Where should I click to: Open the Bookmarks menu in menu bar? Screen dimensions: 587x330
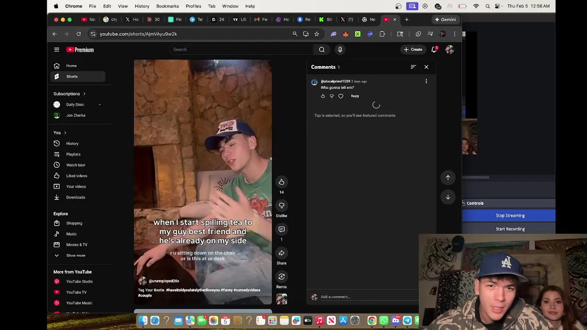point(167,6)
